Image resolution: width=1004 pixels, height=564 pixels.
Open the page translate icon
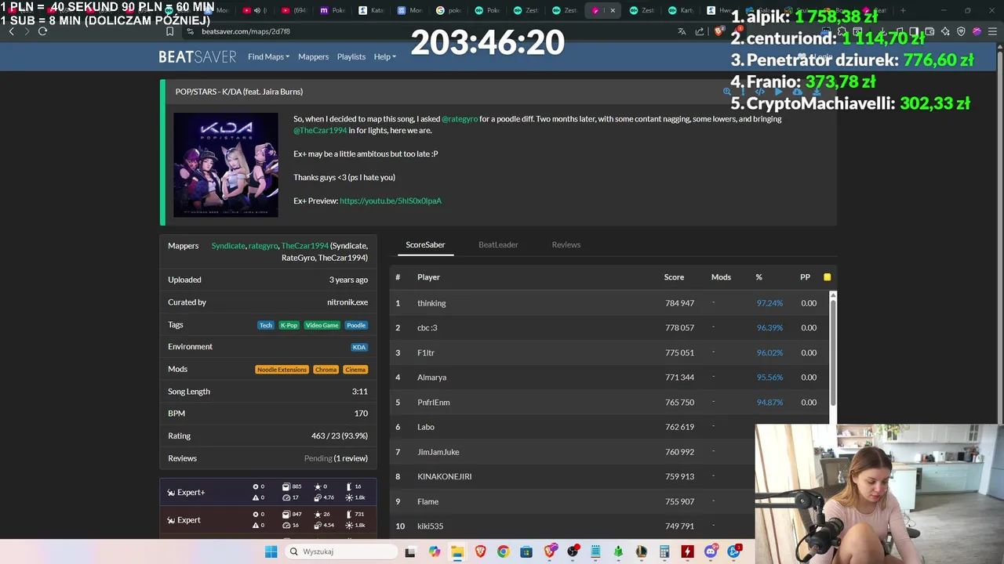[682, 31]
